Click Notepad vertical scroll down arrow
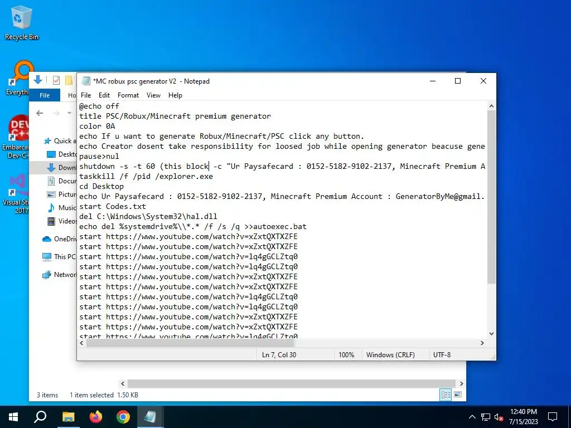 coord(491,333)
